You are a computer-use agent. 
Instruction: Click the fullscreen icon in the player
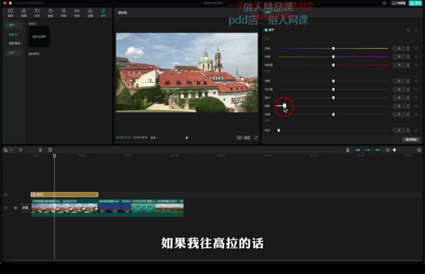click(256, 137)
